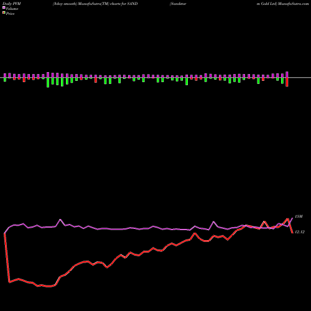Click the end point of the red price line
The width and height of the screenshot is (311, 311).
pos(292,233)
